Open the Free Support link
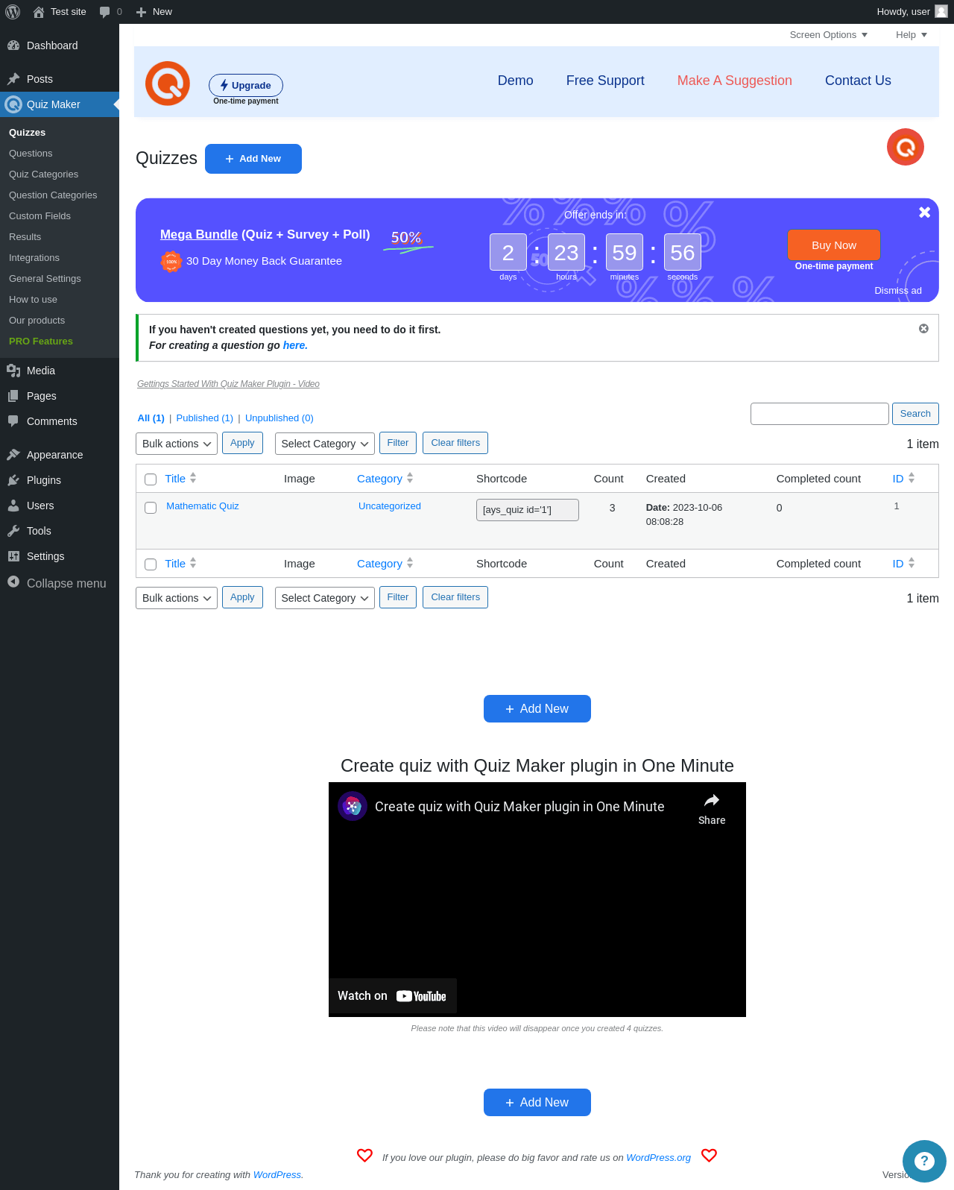Viewport: 954px width, 1190px height. 605,81
